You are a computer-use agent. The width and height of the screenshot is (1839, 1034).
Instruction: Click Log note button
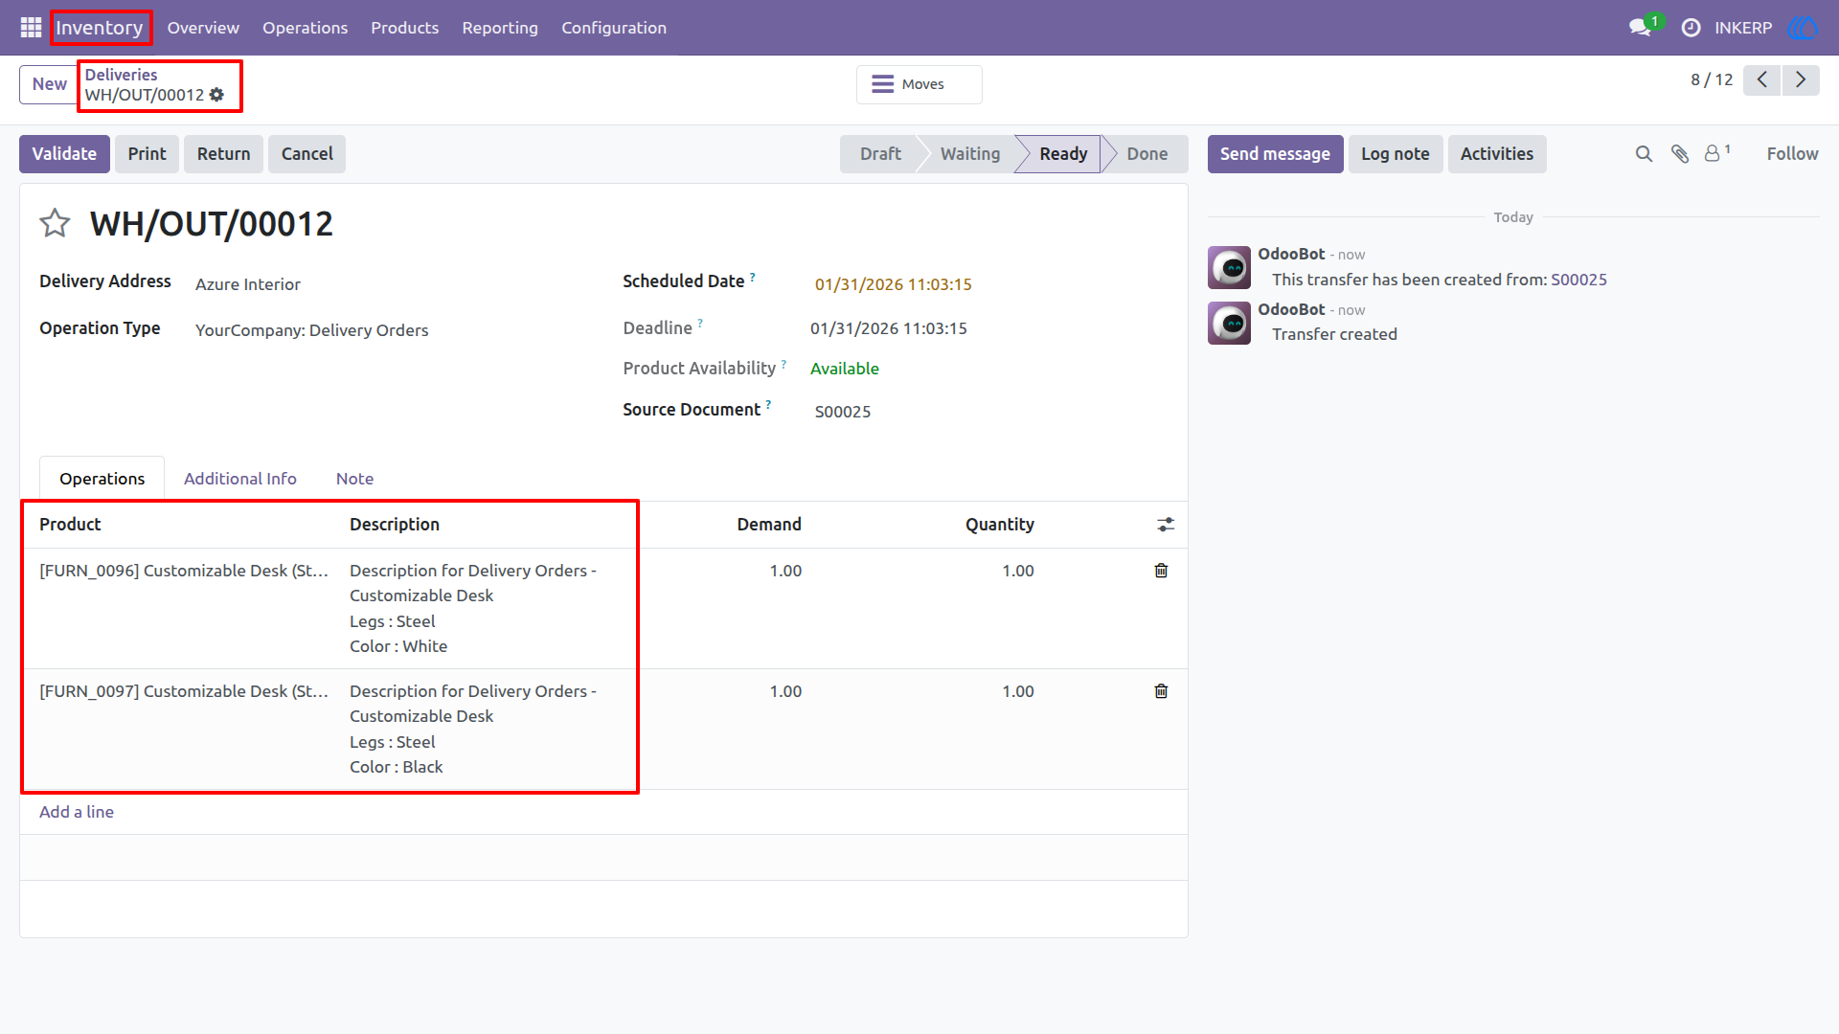pyautogui.click(x=1395, y=154)
